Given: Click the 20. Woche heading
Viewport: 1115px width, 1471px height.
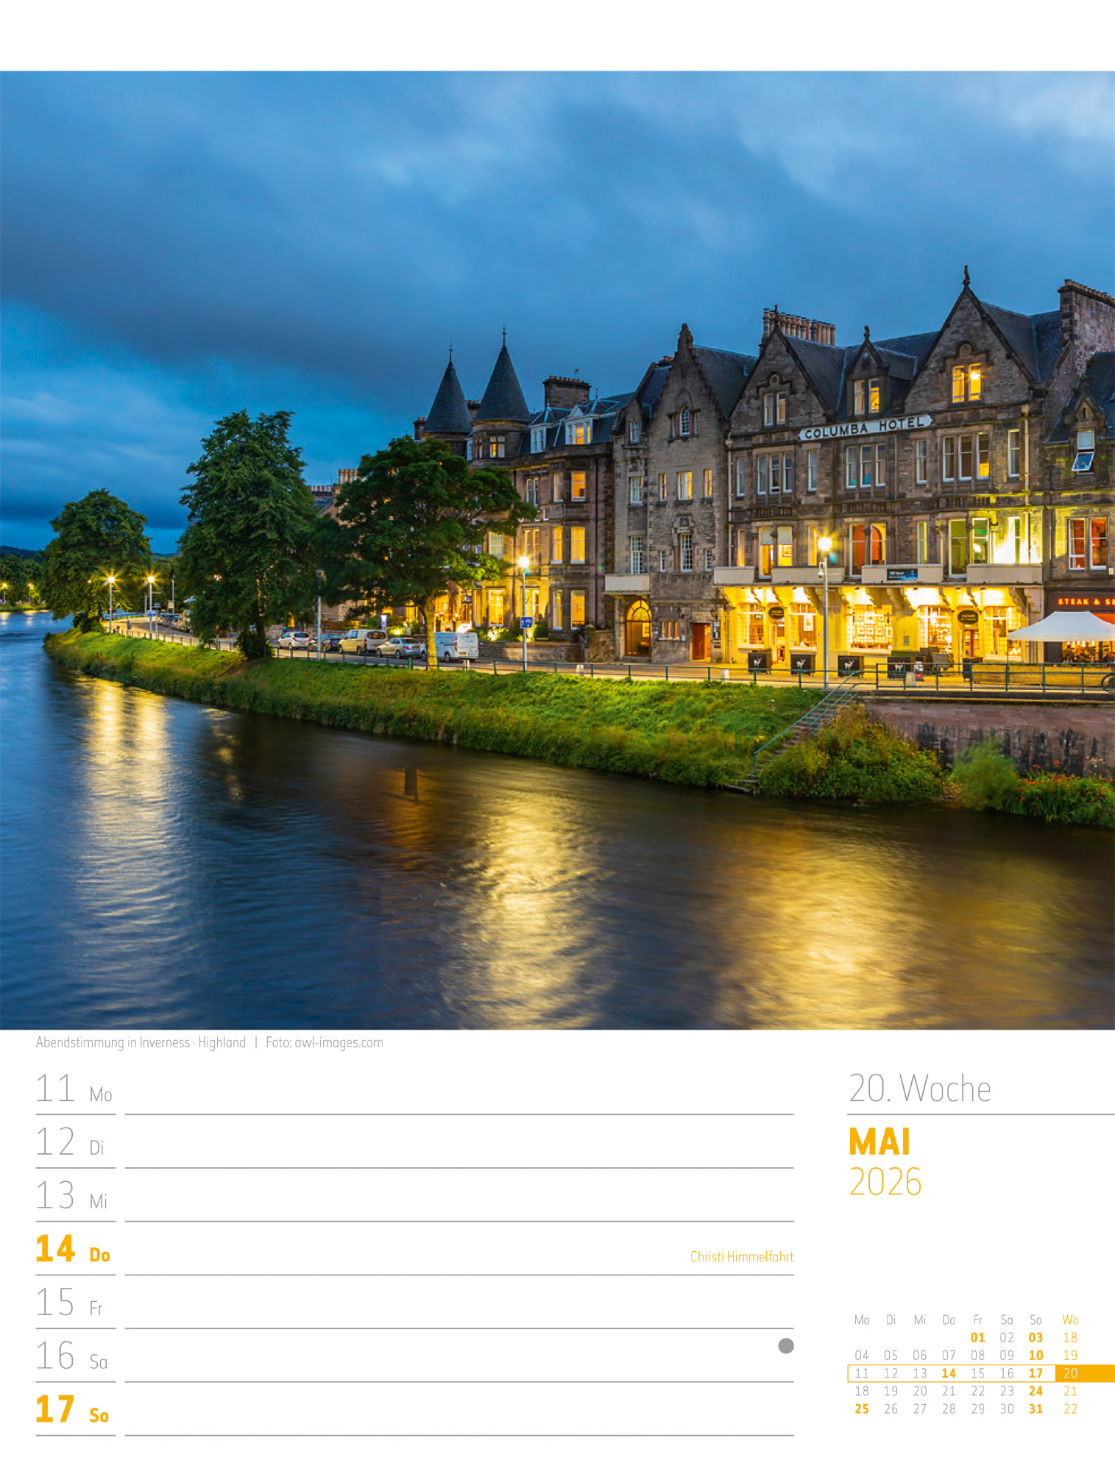Looking at the screenshot, I should (919, 1089).
